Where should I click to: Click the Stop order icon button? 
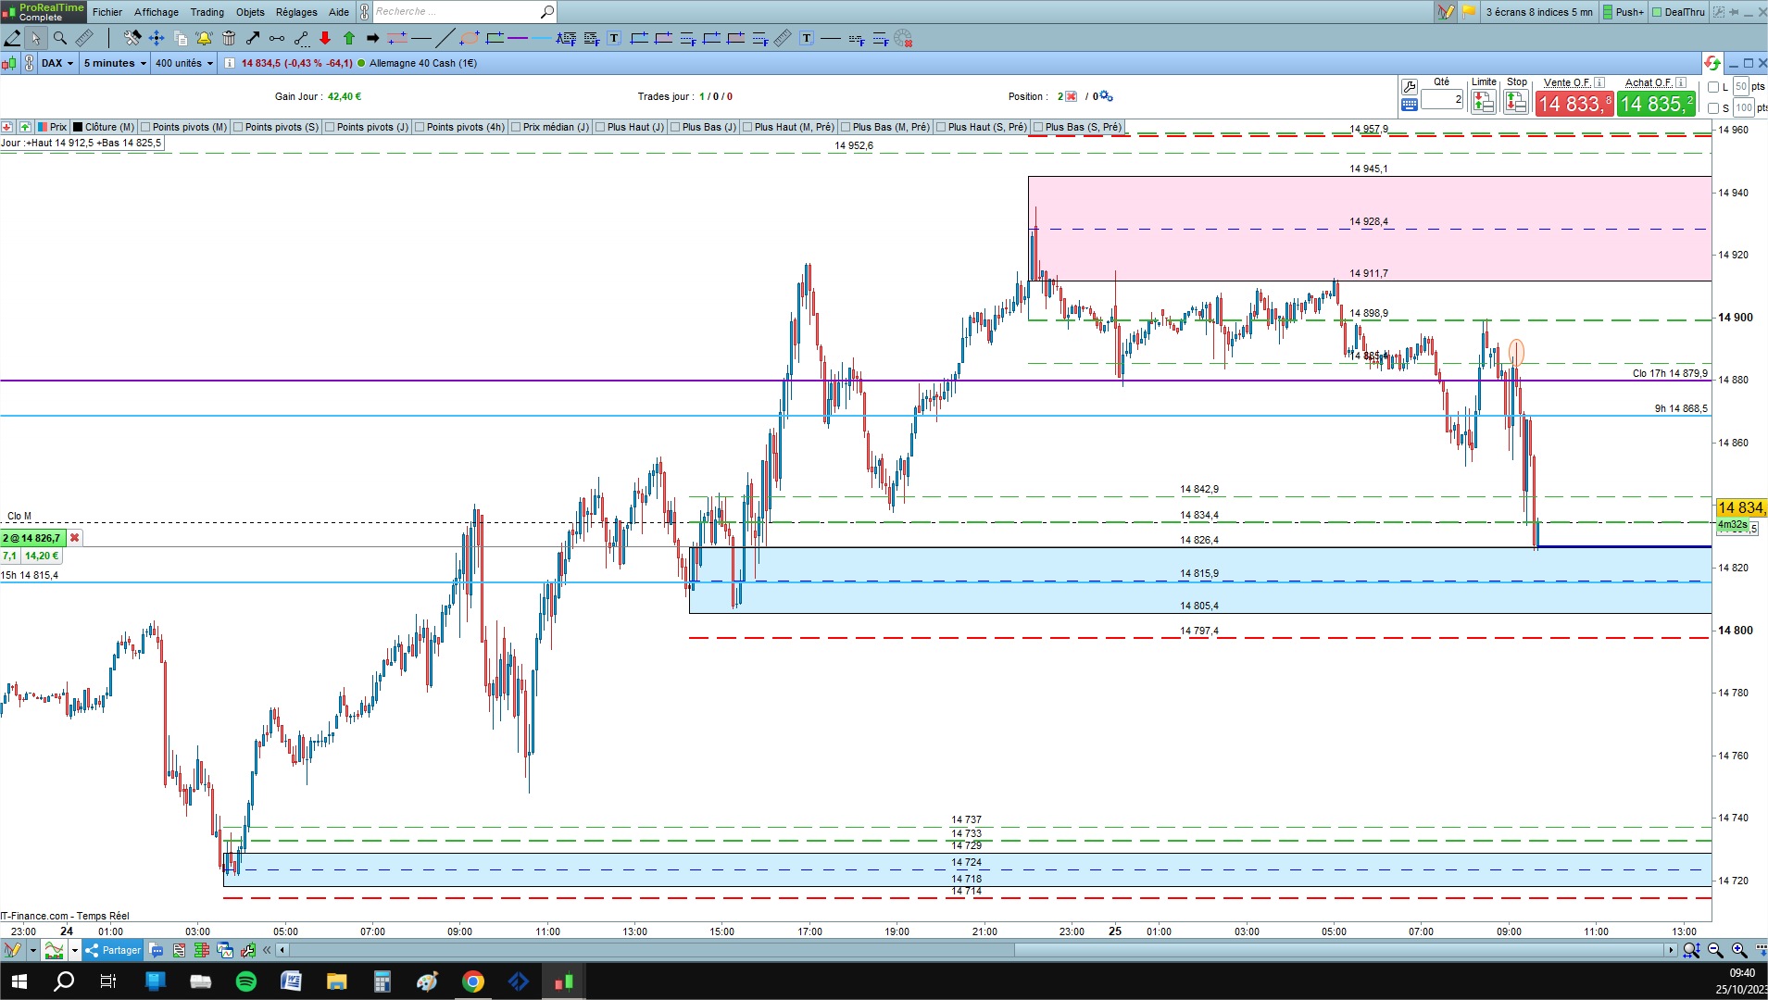click(1516, 102)
